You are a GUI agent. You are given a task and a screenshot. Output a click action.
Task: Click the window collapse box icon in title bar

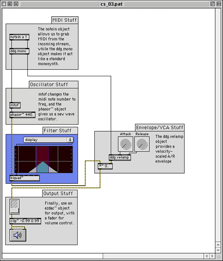tap(219, 4)
